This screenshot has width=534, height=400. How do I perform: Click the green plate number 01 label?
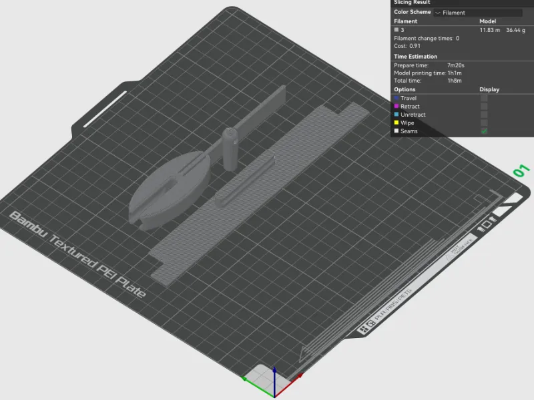tap(521, 171)
